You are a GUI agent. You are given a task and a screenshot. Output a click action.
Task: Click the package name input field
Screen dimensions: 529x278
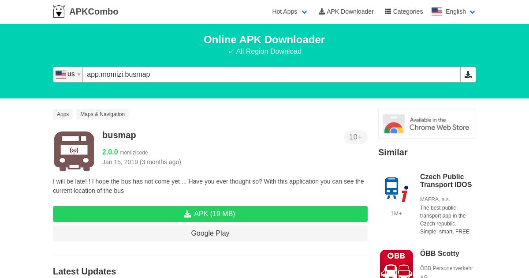pyautogui.click(x=272, y=75)
